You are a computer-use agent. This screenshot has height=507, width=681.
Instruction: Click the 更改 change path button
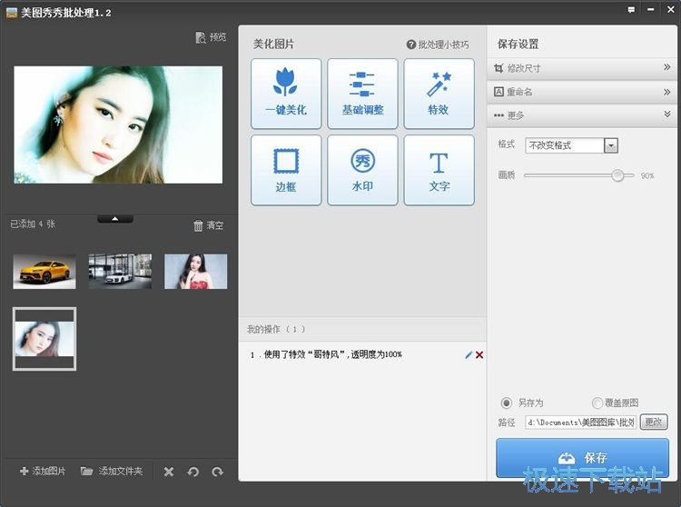click(x=654, y=422)
